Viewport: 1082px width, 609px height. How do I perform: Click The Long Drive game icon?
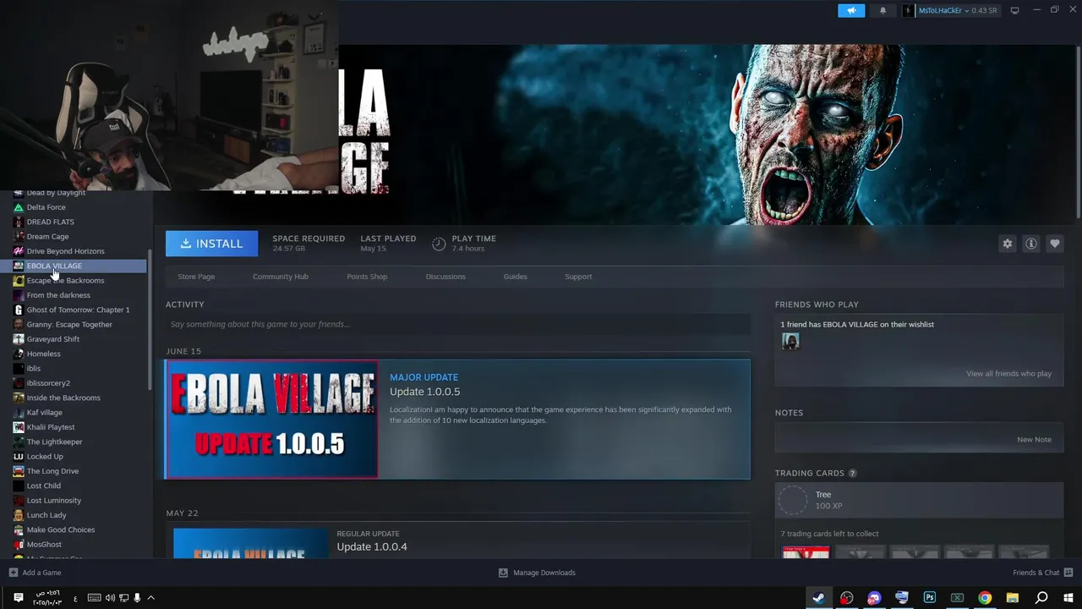19,471
